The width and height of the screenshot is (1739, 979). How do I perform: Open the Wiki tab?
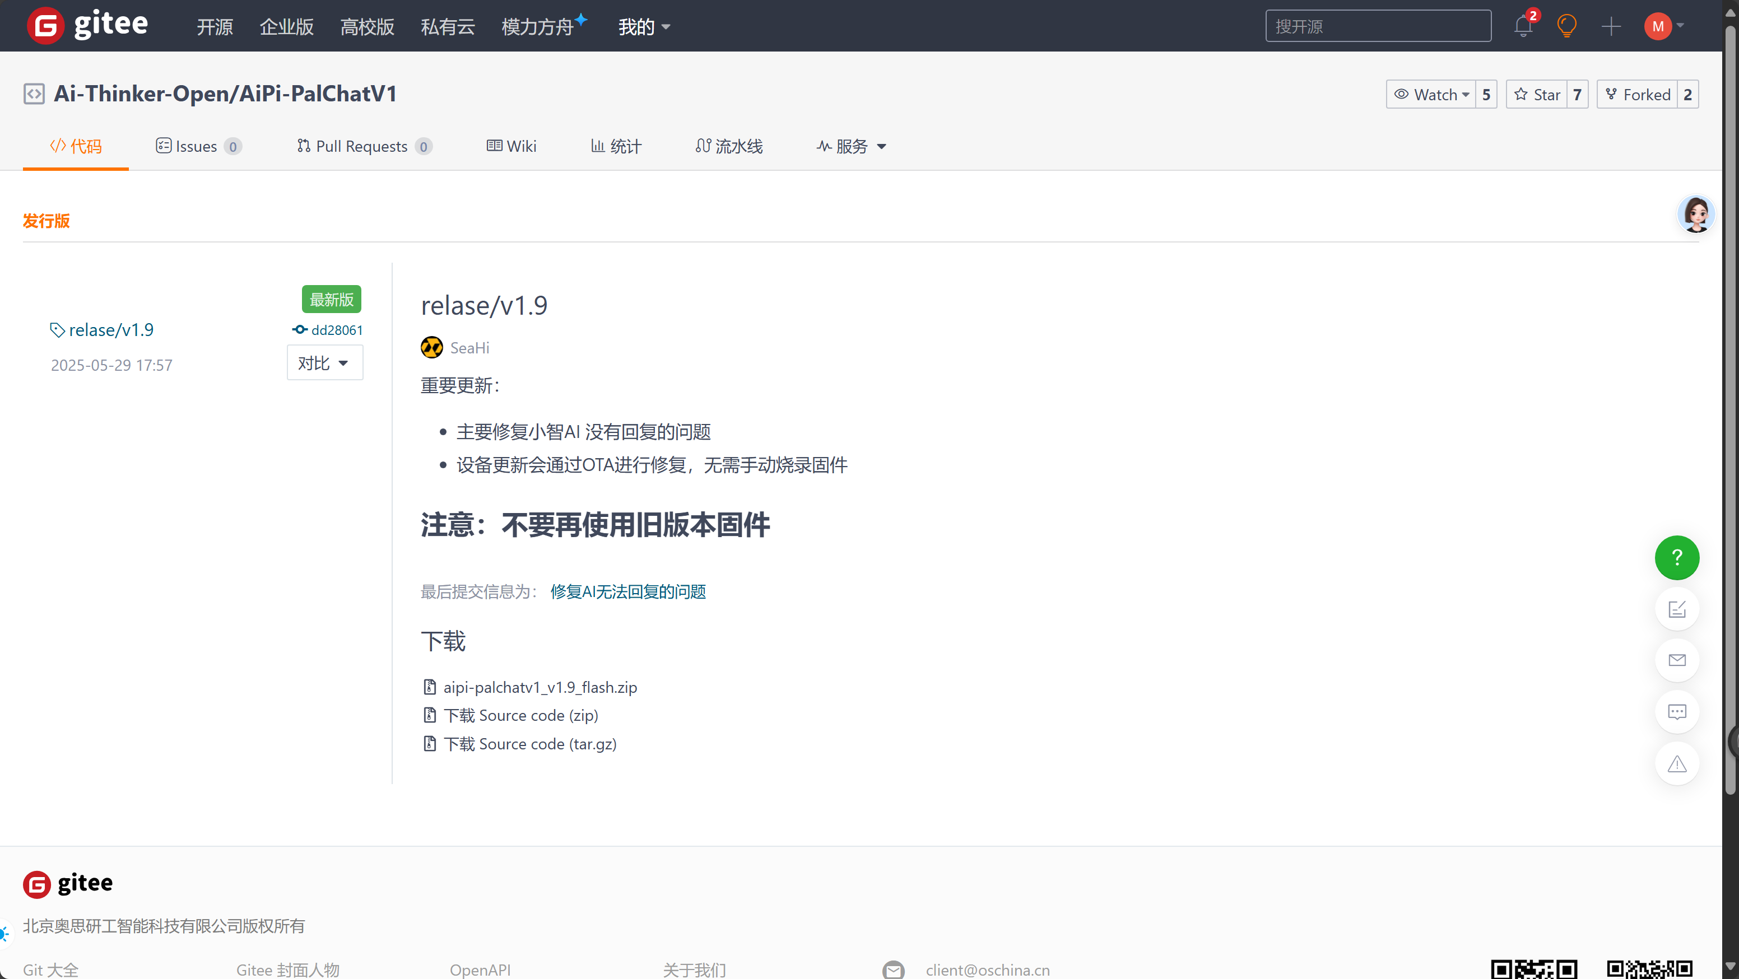tap(512, 146)
